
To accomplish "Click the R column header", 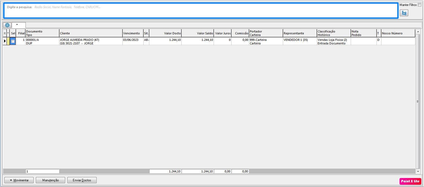I will tap(5, 33).
